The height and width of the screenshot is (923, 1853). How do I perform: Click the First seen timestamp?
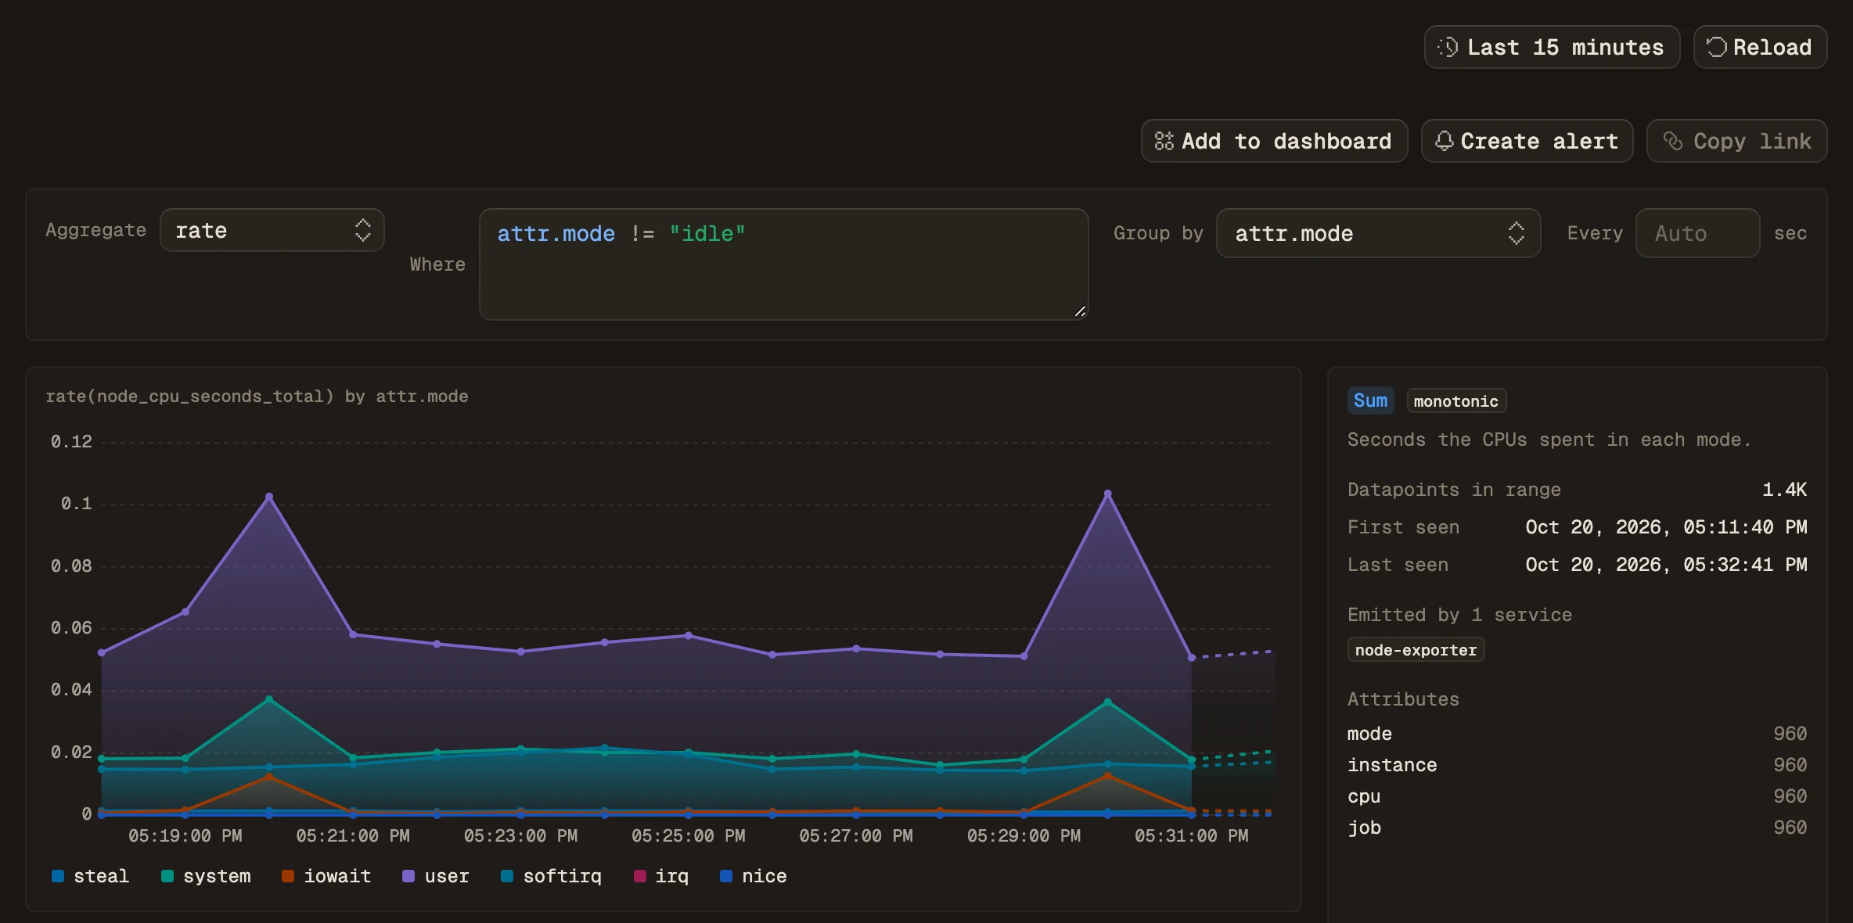pyautogui.click(x=1666, y=527)
